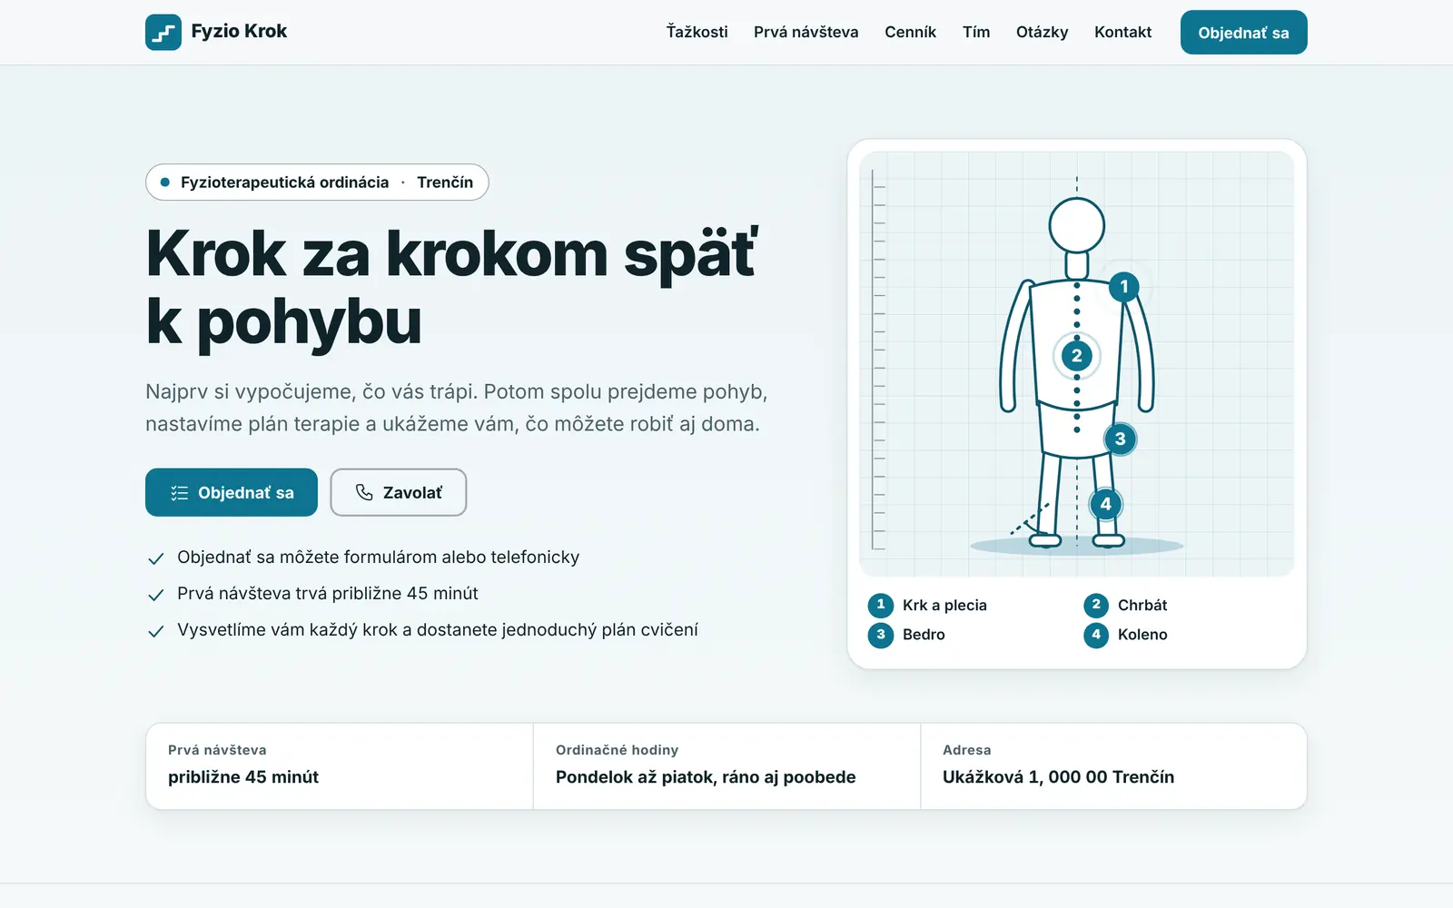Open the Cenník navigation link
The image size is (1453, 908).
click(x=910, y=32)
